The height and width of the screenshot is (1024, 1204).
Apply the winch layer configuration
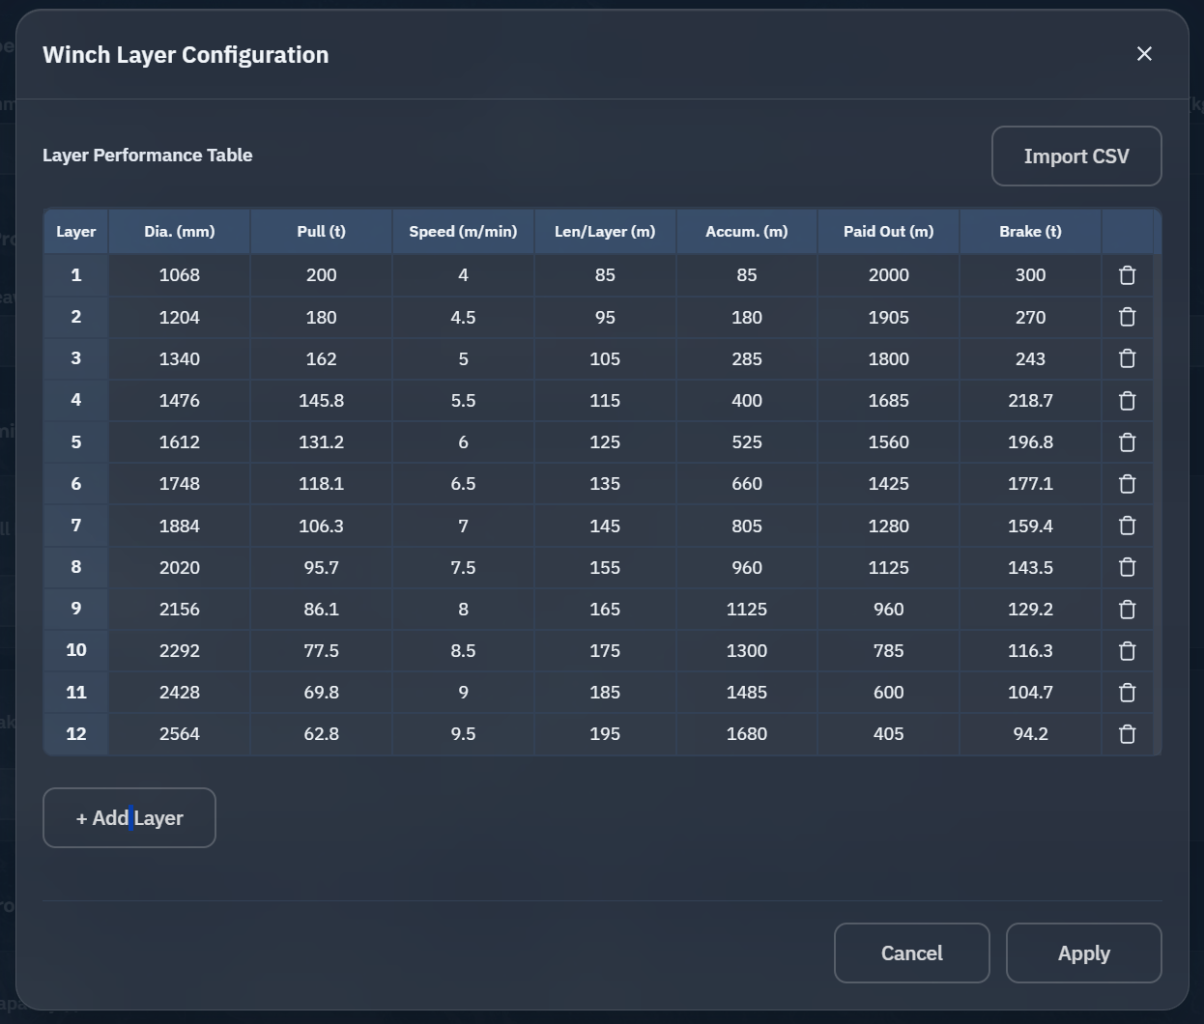click(1083, 953)
